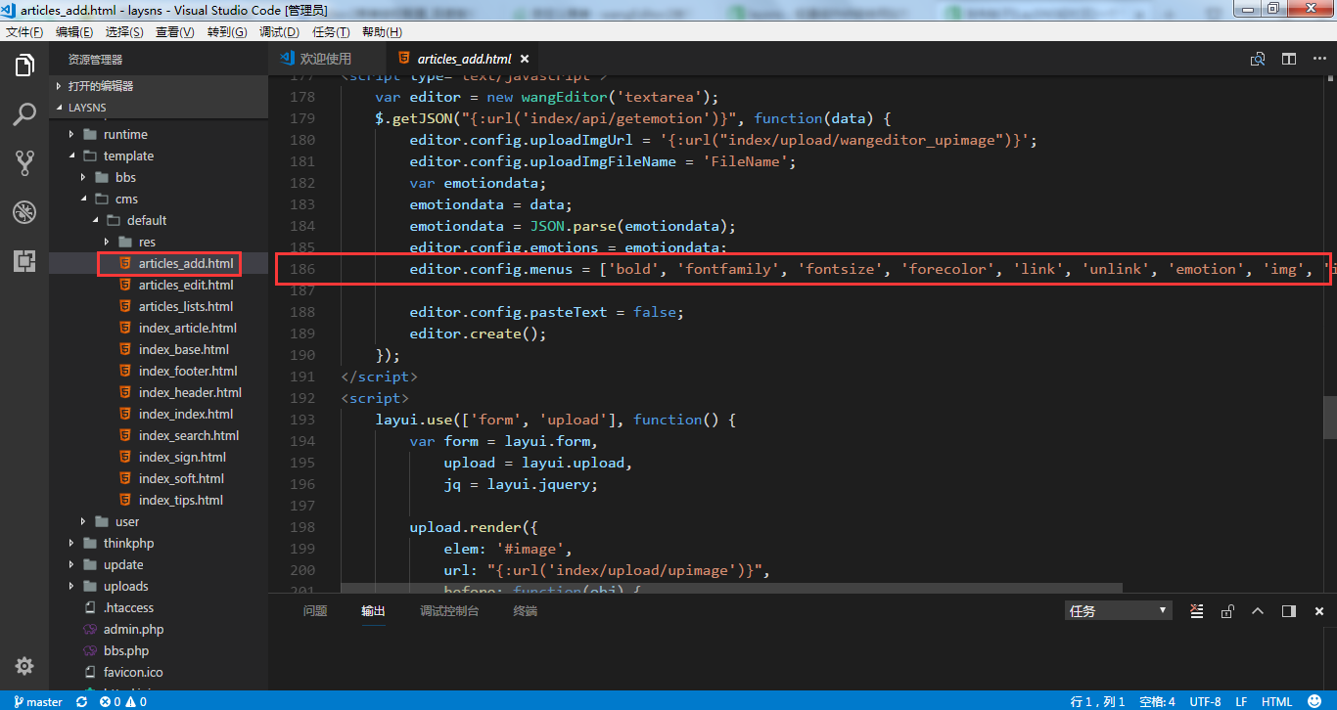The height and width of the screenshot is (710, 1337).
Task: Open the 文件(F) menu
Action: [24, 32]
